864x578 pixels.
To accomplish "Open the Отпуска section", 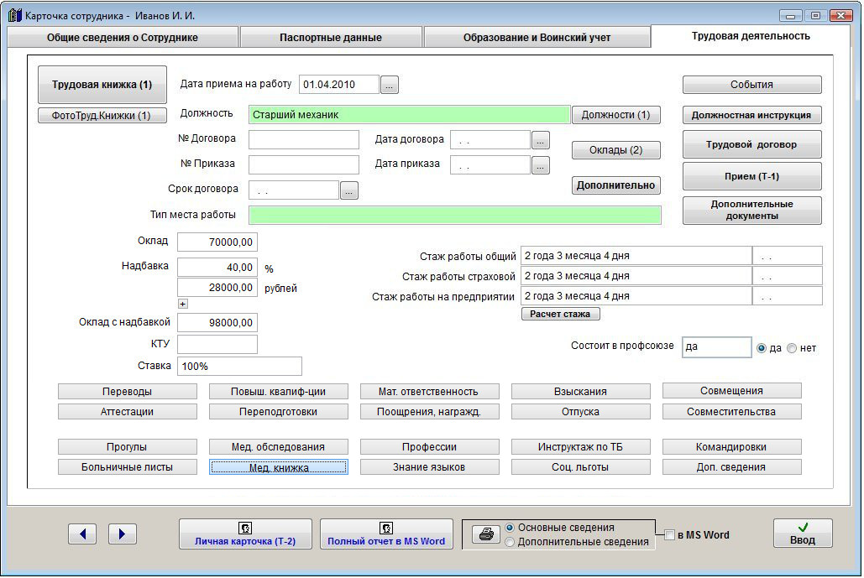I will pyautogui.click(x=580, y=412).
